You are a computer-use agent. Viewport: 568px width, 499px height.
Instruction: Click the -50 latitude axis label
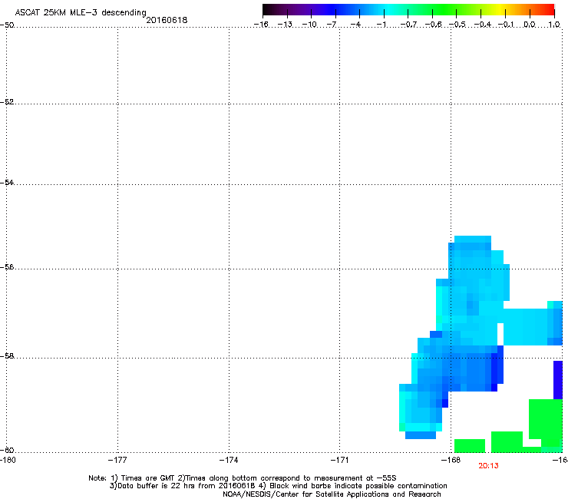click(7, 25)
